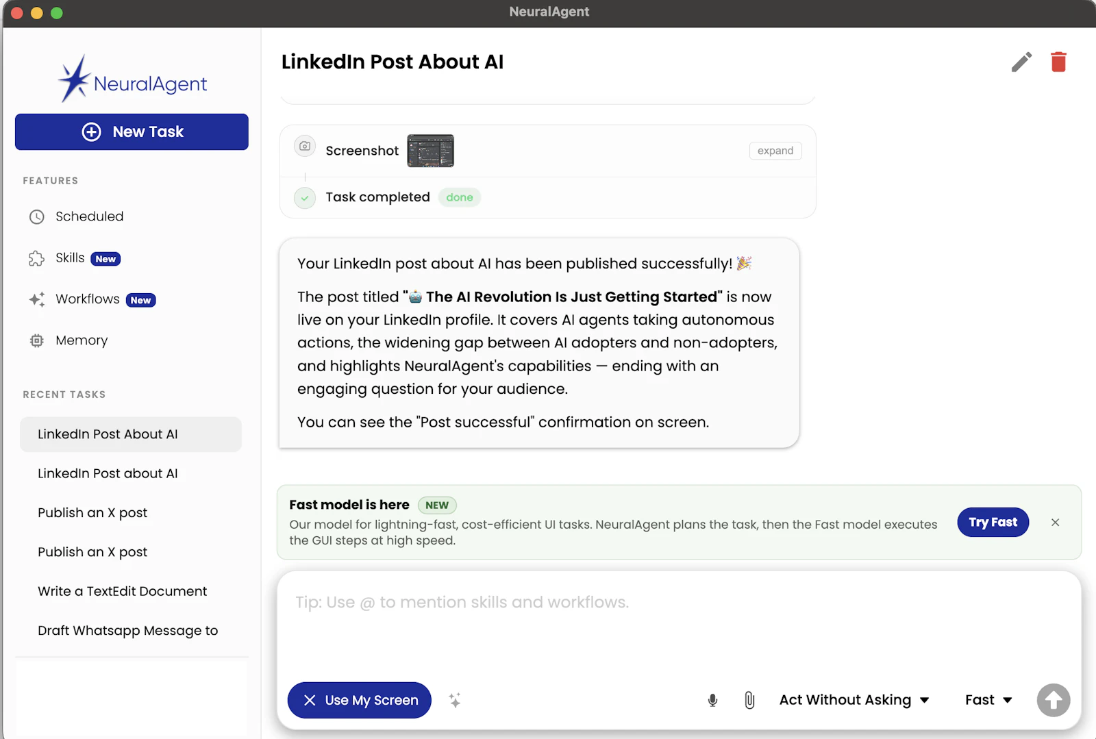Click the green done status badge
Image resolution: width=1096 pixels, height=739 pixels.
(x=460, y=197)
